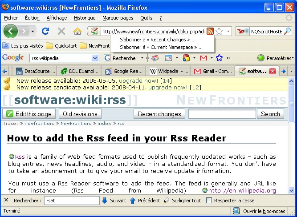Screen dimensions: 297x217
Task: Click the Stop loading X icon
Action: [x=61, y=31]
